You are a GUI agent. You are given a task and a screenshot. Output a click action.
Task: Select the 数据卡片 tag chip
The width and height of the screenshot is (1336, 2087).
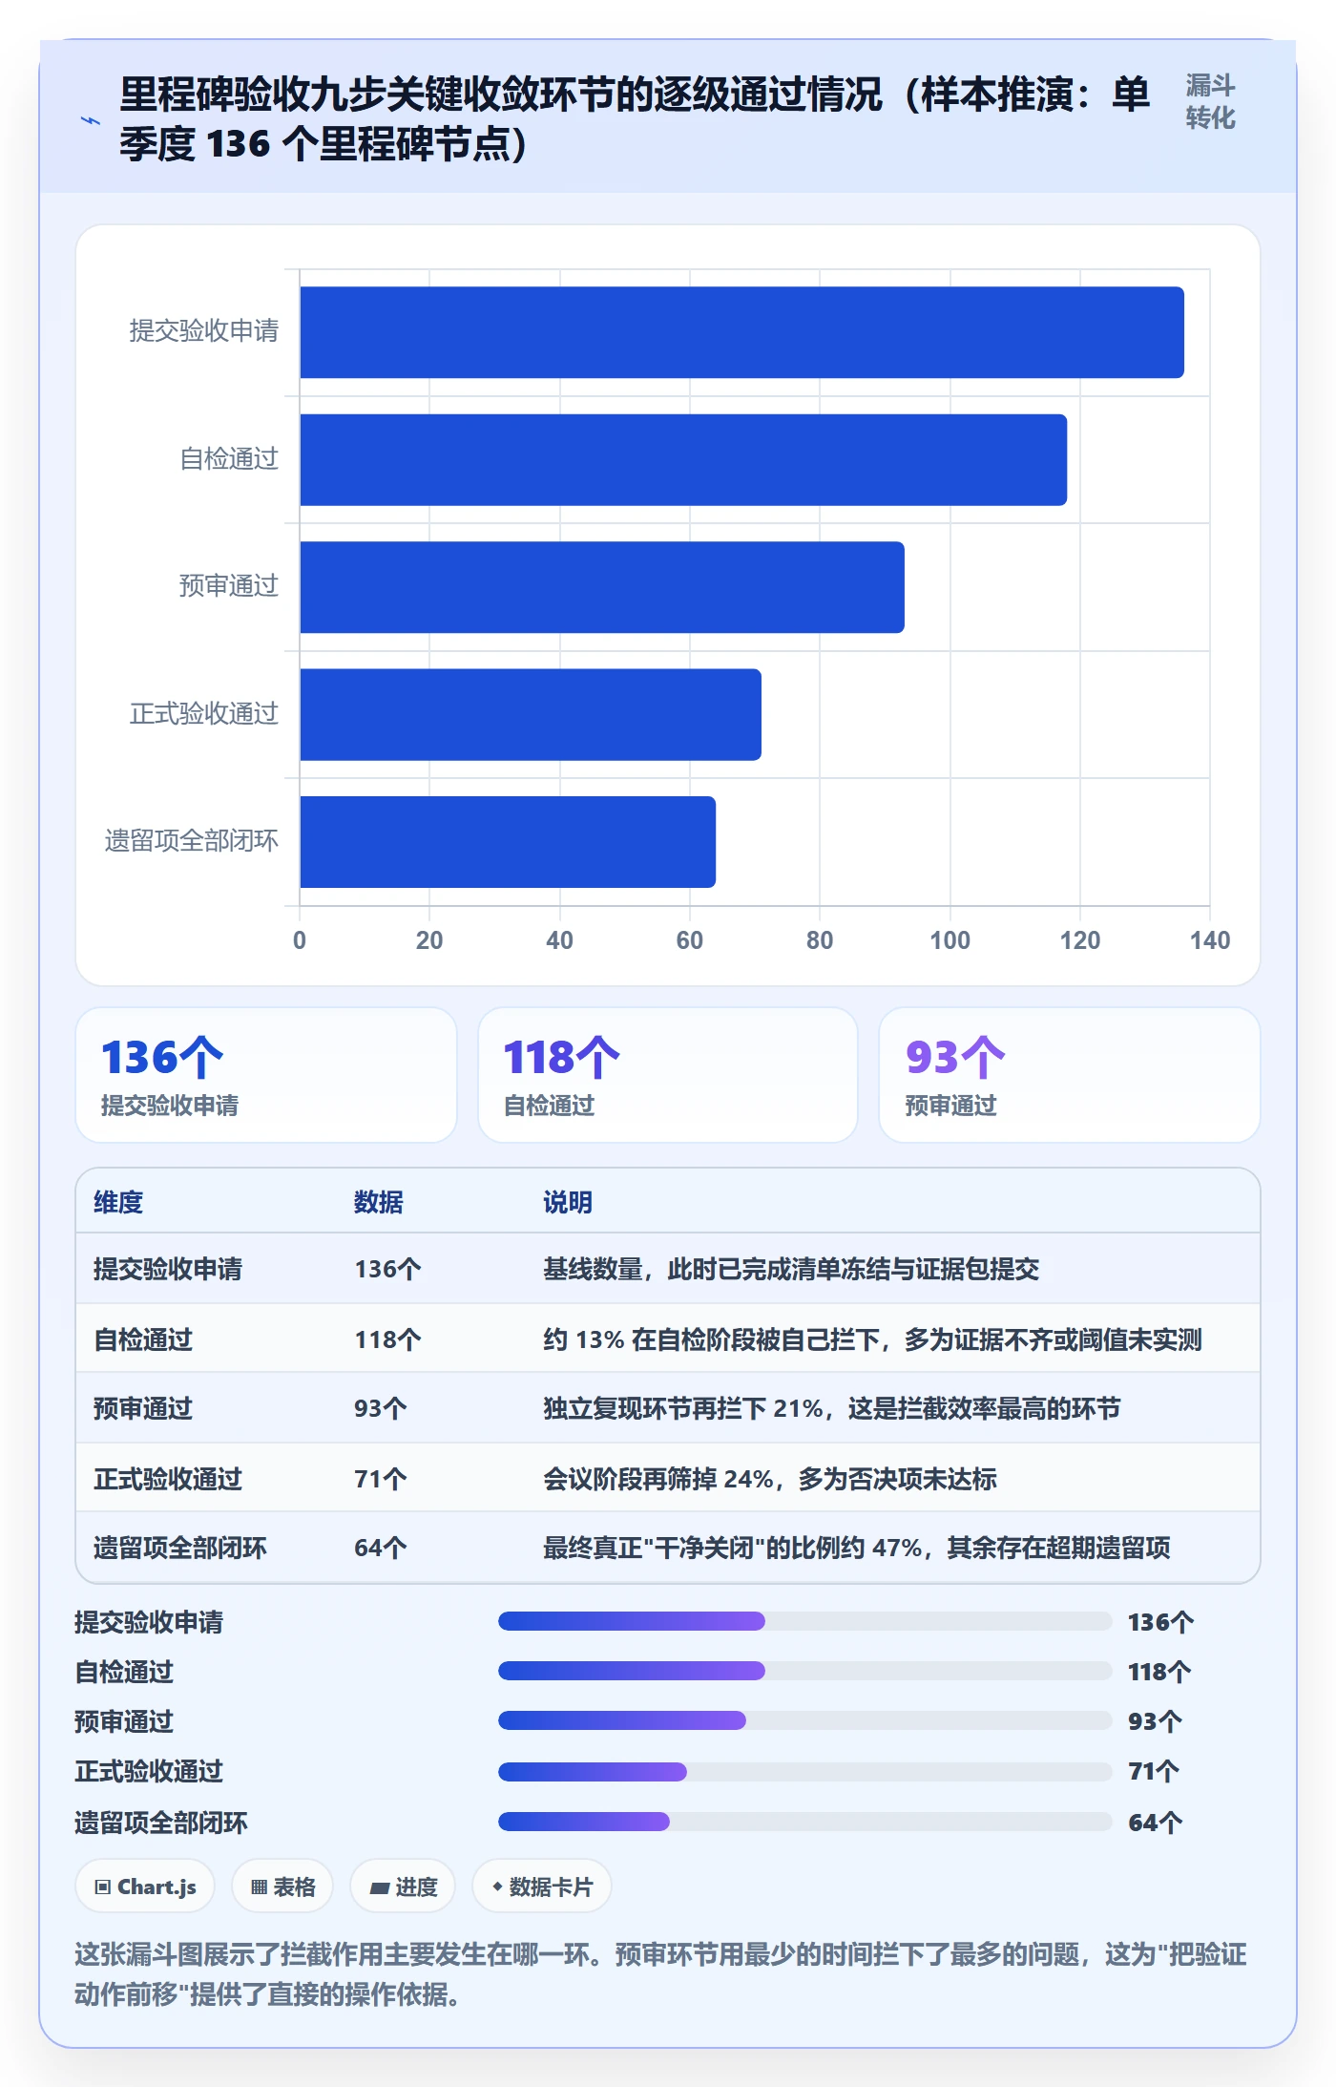coord(541,1887)
